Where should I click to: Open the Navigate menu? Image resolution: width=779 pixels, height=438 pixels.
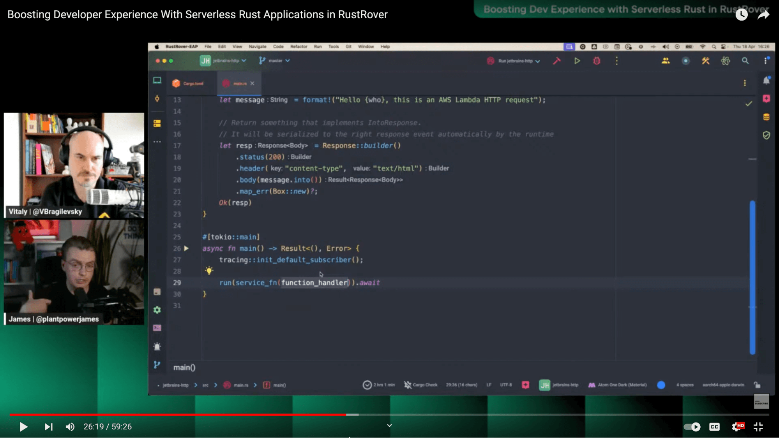258,47
